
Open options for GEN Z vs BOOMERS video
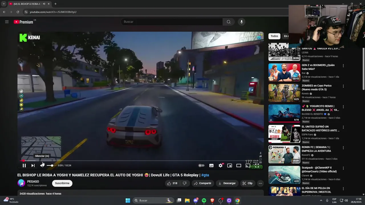click(x=343, y=66)
